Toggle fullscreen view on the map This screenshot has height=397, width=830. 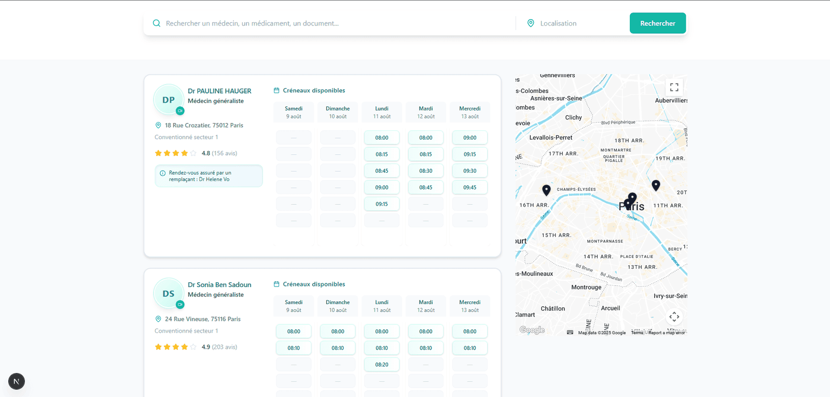coord(674,87)
